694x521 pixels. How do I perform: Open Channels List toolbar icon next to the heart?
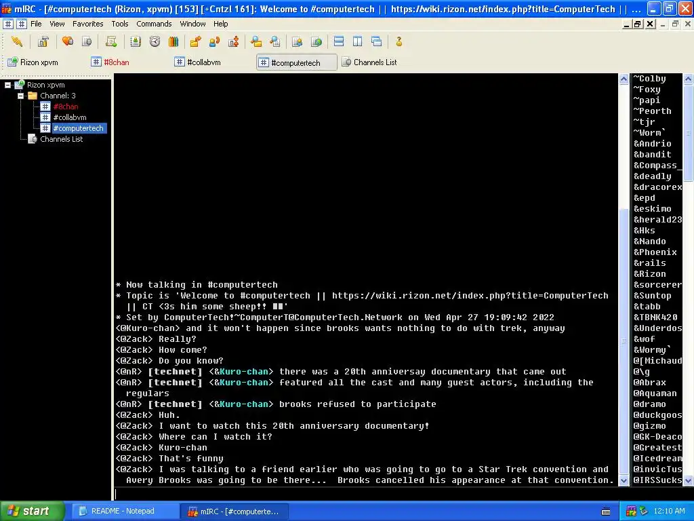click(87, 41)
